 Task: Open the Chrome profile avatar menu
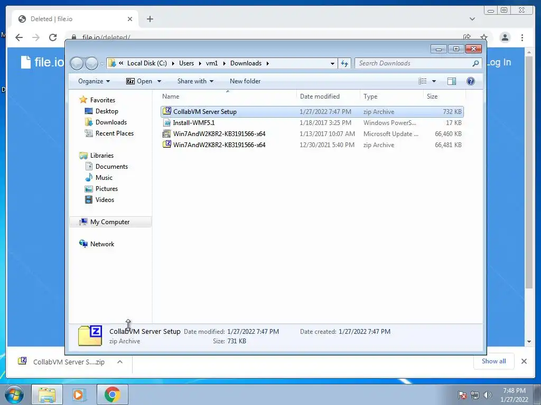pyautogui.click(x=505, y=37)
